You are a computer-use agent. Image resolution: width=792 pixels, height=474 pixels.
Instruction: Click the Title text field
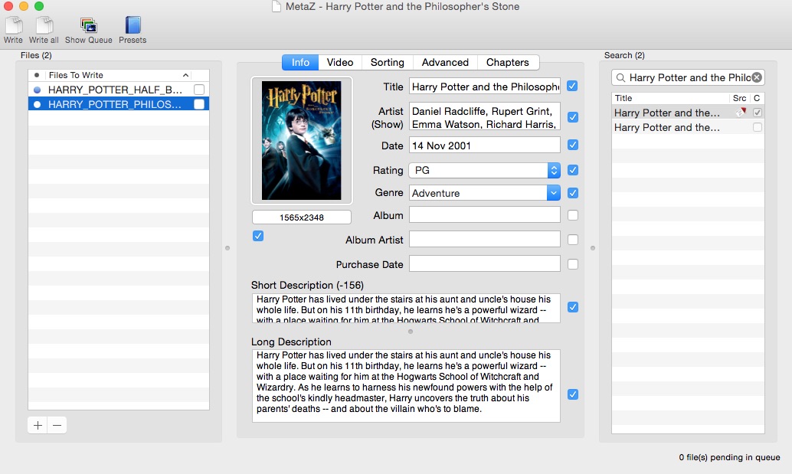[484, 87]
